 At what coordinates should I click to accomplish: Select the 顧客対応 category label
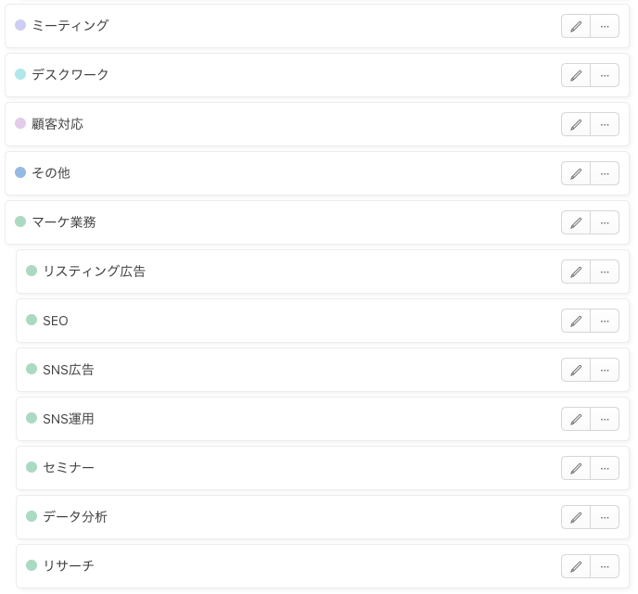(x=57, y=124)
